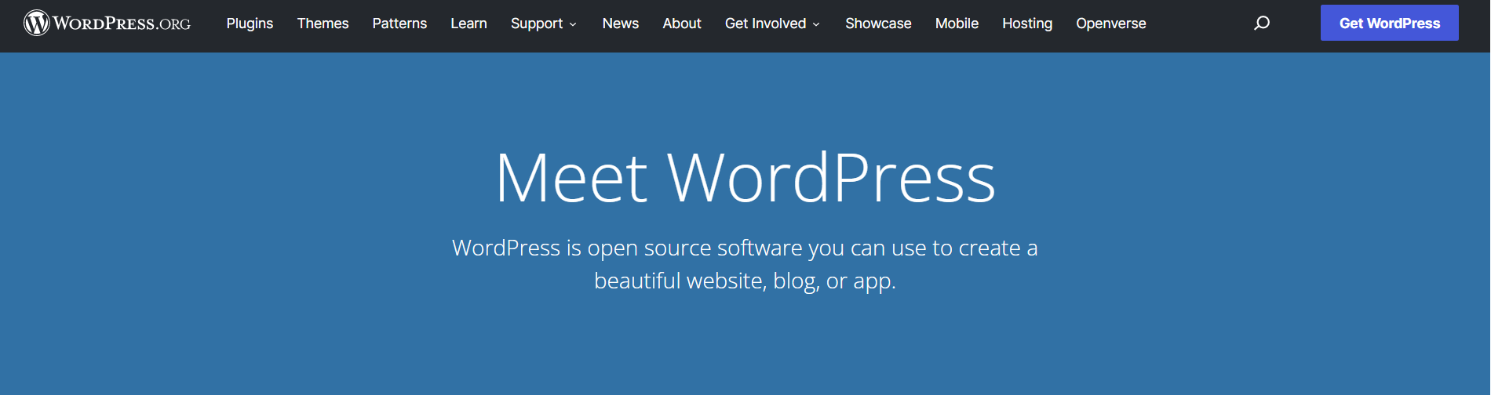
Task: Open the Openverse link
Action: coord(1110,24)
